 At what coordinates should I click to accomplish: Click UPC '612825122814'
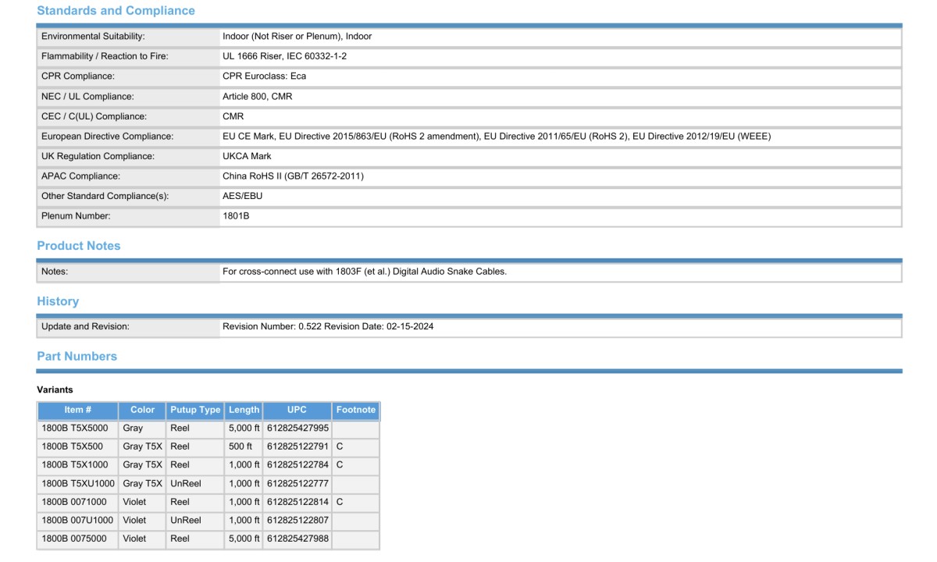(297, 502)
